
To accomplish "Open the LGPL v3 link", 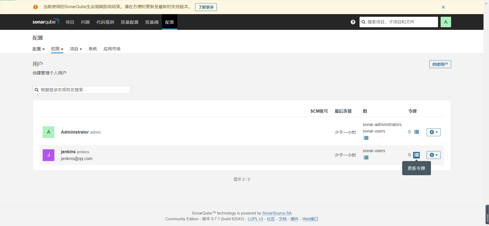I will 255,219.
